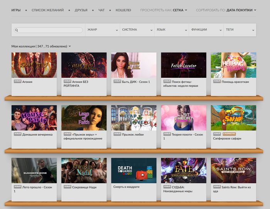Open the Death Squared game cover
The width and height of the screenshot is (270, 209).
(x=133, y=171)
